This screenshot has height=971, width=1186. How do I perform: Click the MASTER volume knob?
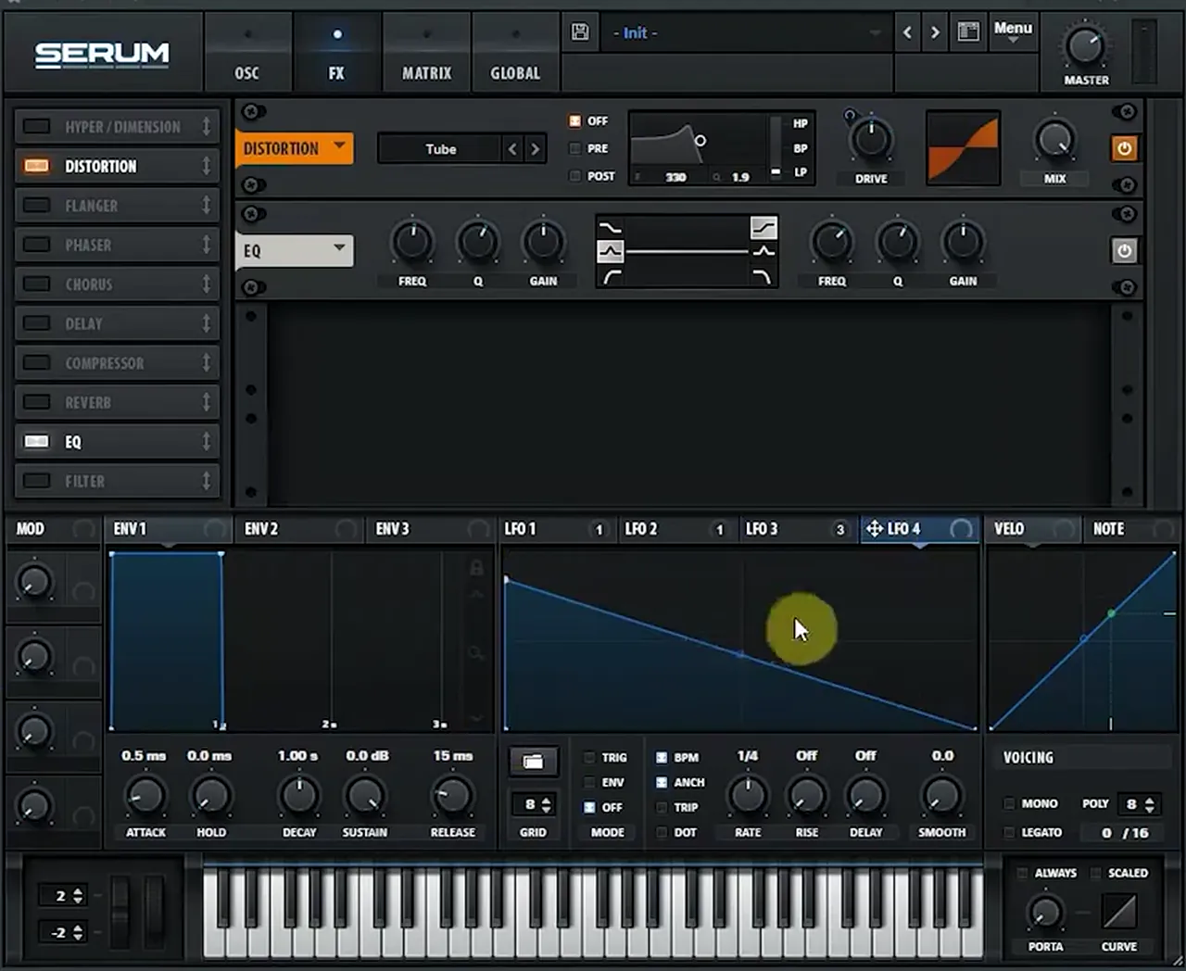pyautogui.click(x=1085, y=45)
